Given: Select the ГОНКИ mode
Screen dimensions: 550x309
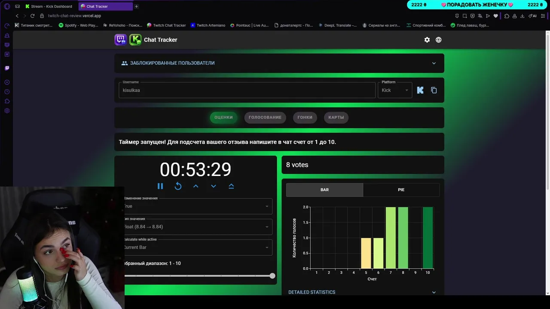Looking at the screenshot, I should pyautogui.click(x=305, y=117).
